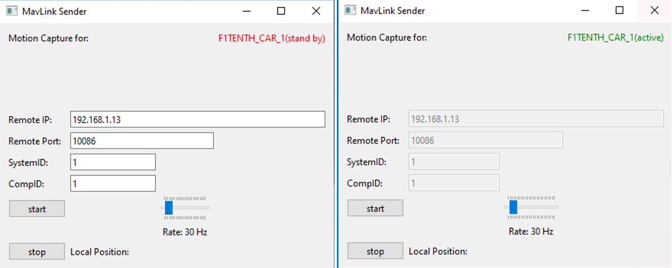Close the left MavLink Sender window

316,11
